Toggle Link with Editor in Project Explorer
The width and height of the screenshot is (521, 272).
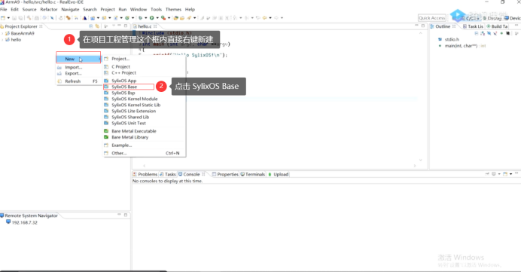(97, 26)
